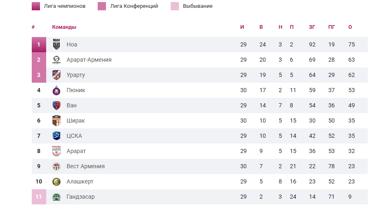Click the Van team crest
The height and width of the screenshot is (211, 376).
coord(56,105)
